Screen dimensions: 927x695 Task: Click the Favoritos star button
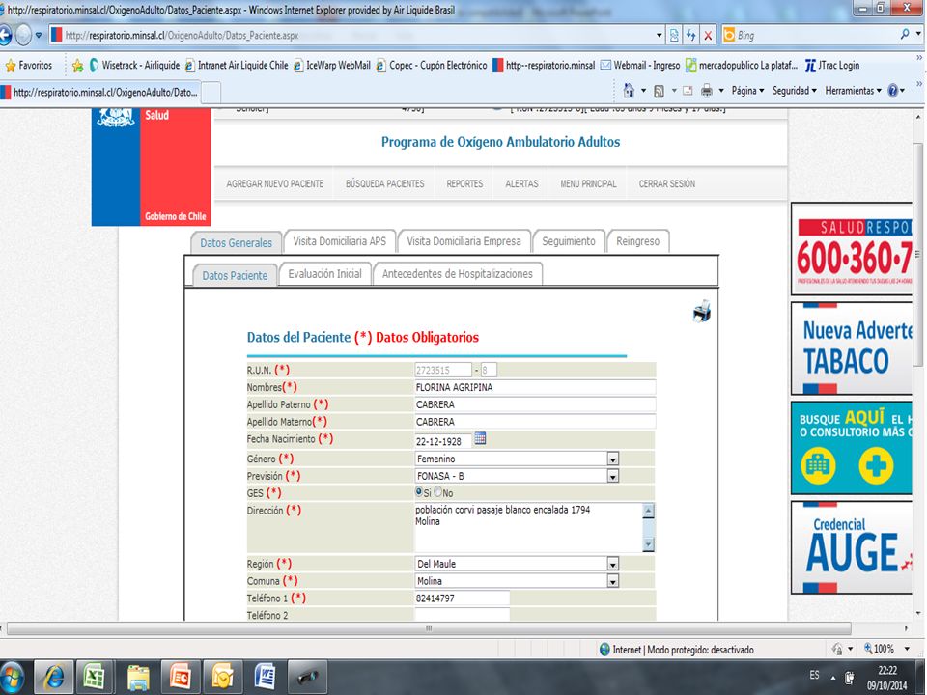28,65
